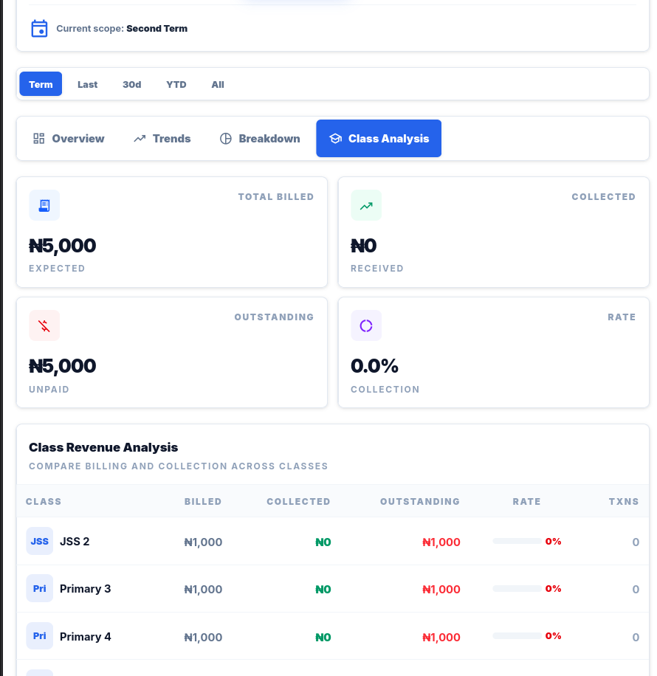
Task: Click the grid icon on the Overview tab
Action: pyautogui.click(x=39, y=139)
